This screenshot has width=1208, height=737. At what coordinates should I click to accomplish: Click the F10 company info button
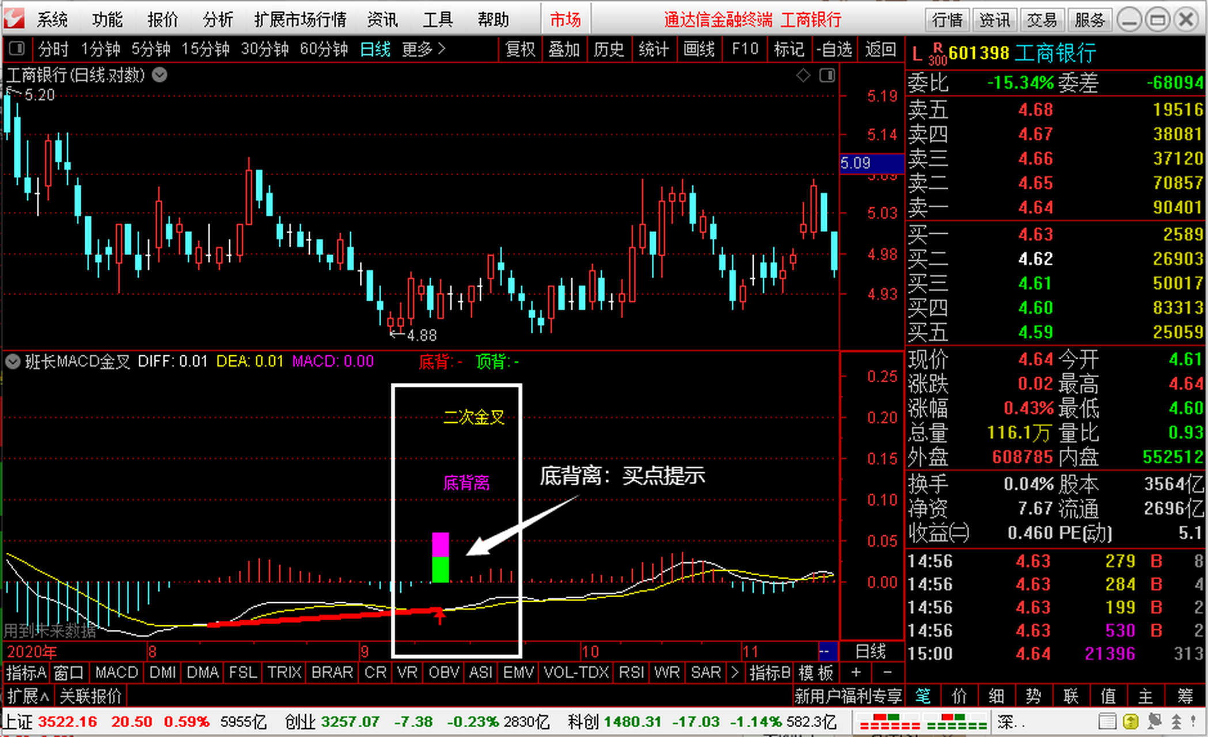pyautogui.click(x=744, y=50)
